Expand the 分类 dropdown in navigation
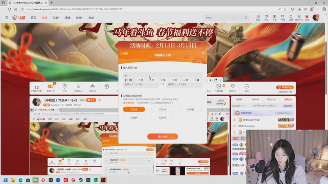Image resolution: width=328 pixels, height=184 pixels. (x=56, y=18)
